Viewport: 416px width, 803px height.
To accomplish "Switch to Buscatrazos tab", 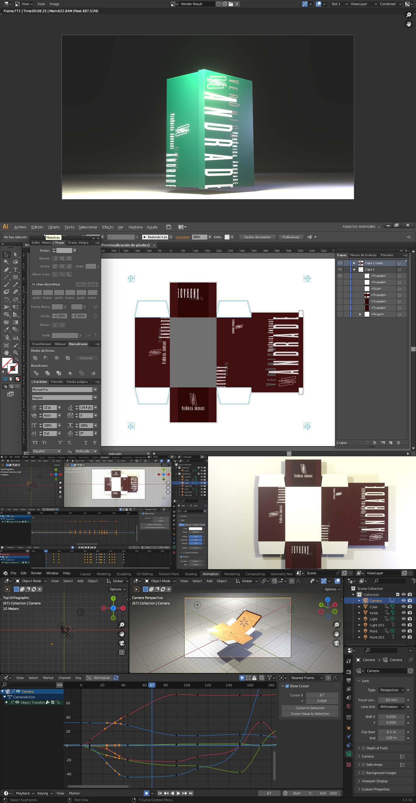I will point(78,344).
